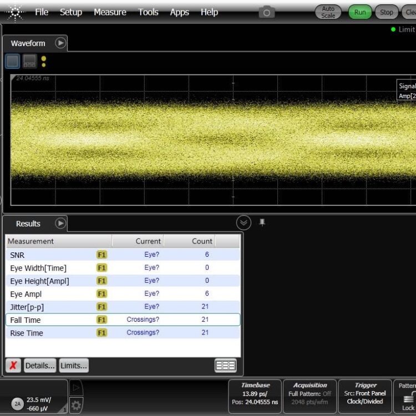Open the Measure menu
416x416 pixels.
pos(110,12)
